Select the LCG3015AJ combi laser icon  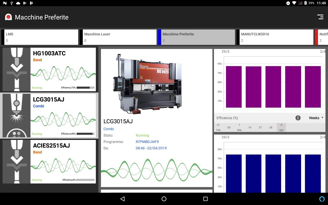17,115
